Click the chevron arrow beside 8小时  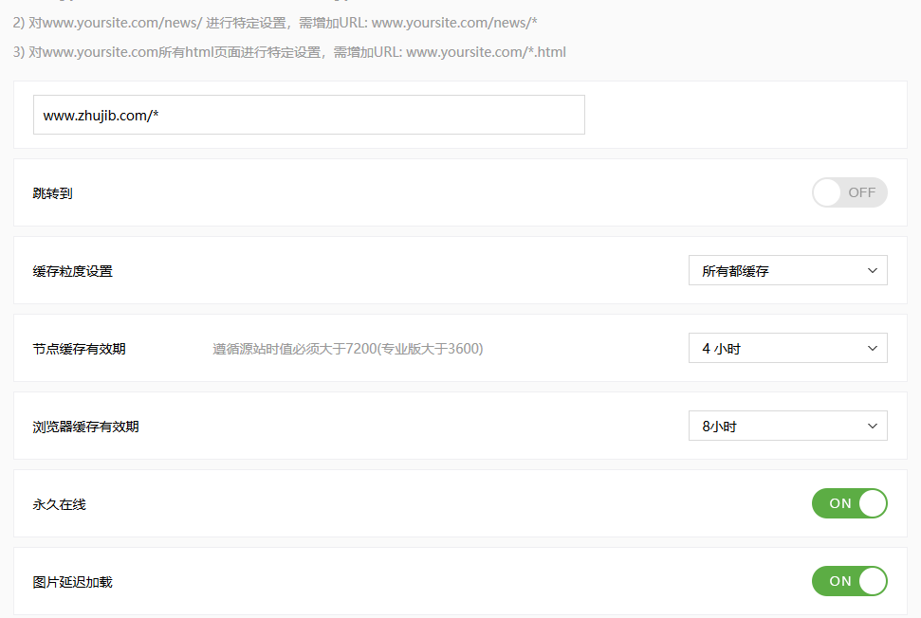(873, 427)
